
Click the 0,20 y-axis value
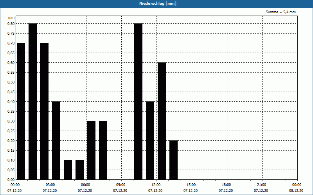(x=11, y=140)
